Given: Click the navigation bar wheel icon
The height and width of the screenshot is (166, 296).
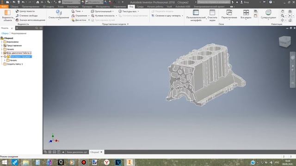Looking at the screenshot, I should [x=293, y=57].
